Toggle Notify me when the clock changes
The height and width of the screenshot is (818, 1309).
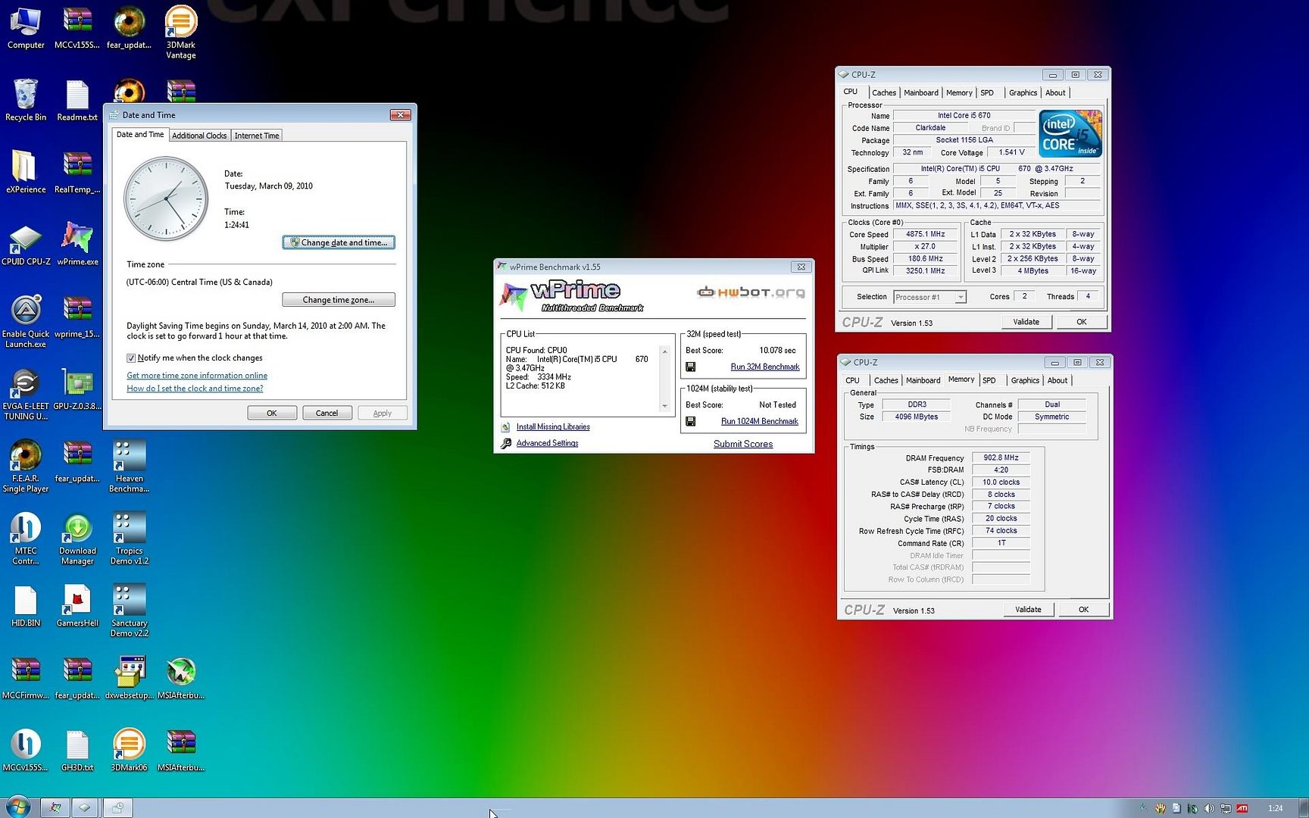click(x=131, y=358)
